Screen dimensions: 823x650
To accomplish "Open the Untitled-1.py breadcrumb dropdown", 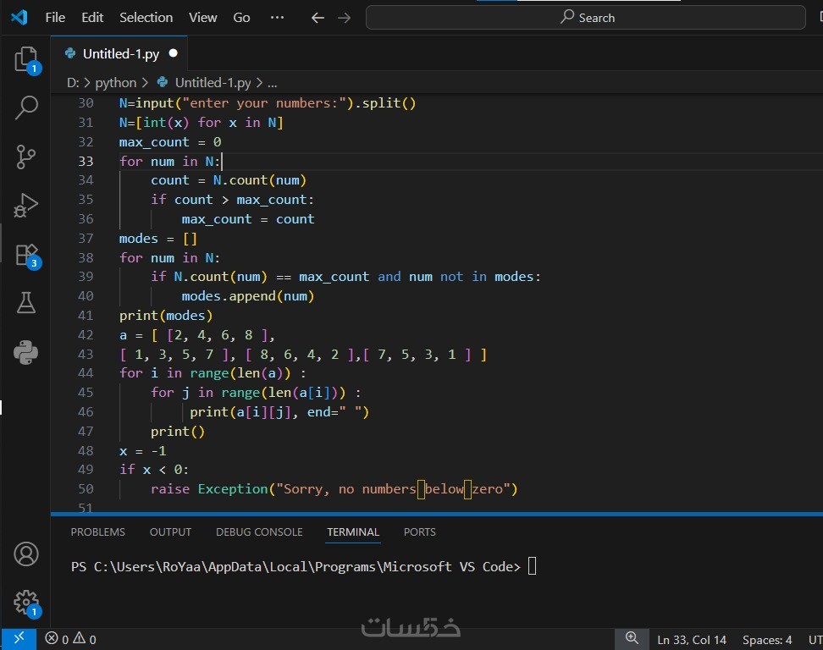I will pyautogui.click(x=213, y=83).
